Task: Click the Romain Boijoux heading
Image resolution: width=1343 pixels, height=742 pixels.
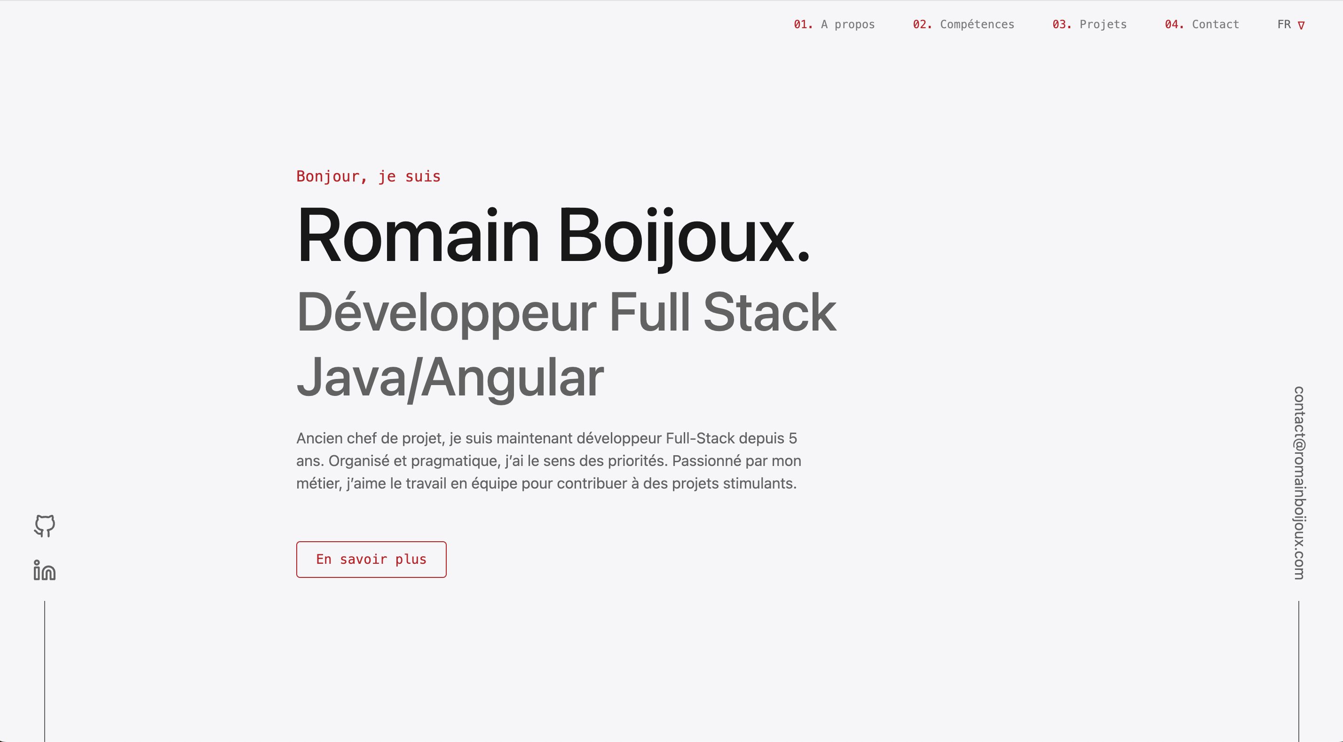Action: (x=553, y=236)
